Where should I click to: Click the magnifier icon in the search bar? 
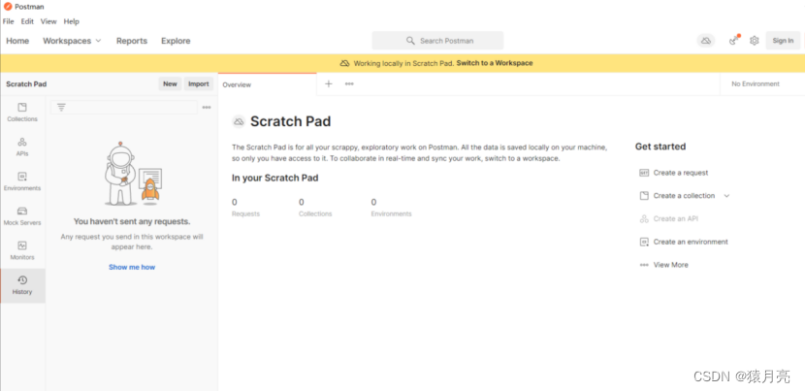tap(410, 41)
